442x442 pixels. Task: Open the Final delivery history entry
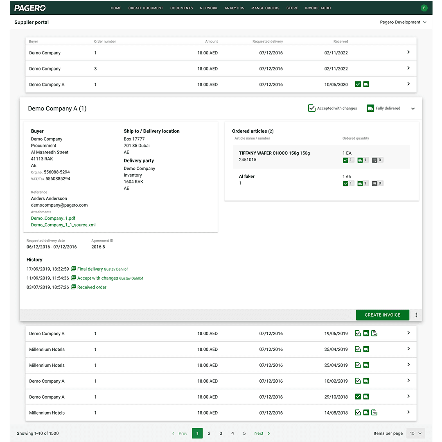pos(90,269)
